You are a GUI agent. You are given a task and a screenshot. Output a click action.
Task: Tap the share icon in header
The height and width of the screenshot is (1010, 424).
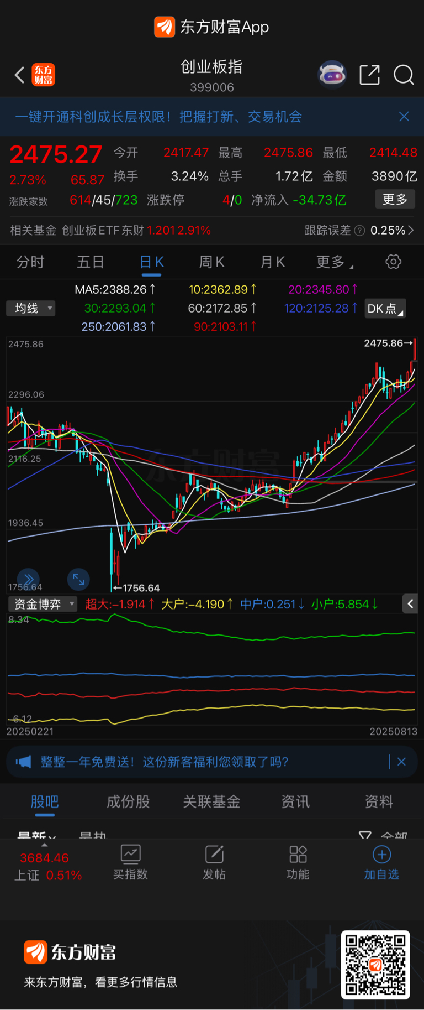[369, 75]
